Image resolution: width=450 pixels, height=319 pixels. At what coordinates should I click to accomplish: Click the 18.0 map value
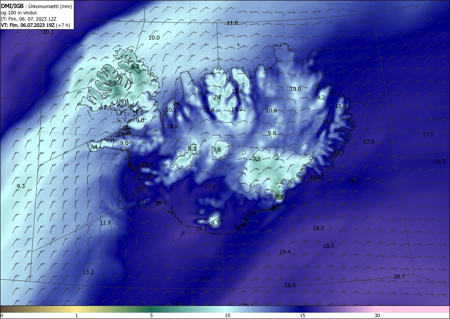(290, 285)
